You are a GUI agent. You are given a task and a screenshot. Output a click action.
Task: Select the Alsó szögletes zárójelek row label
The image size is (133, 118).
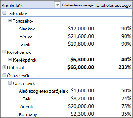tap(43, 91)
